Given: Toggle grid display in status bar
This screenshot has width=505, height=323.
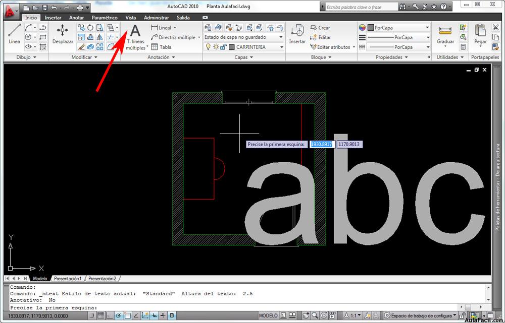Looking at the screenshot, I should pos(100,315).
